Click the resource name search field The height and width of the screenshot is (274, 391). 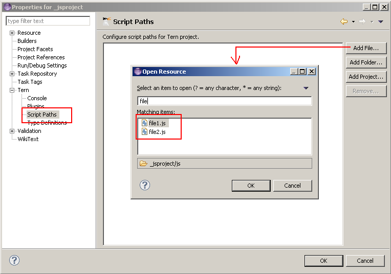click(x=224, y=101)
